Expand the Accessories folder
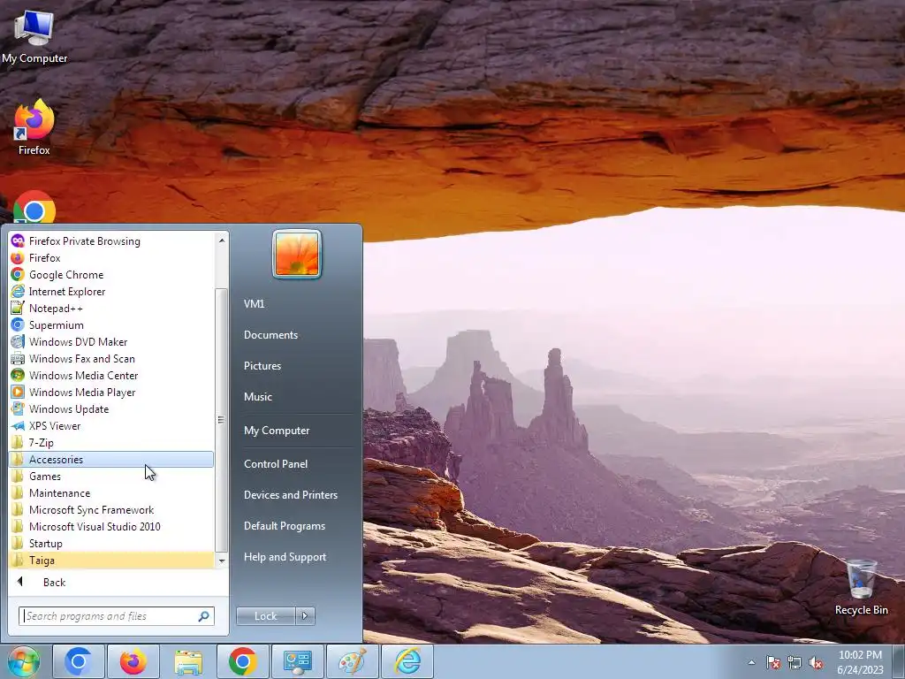 111,459
